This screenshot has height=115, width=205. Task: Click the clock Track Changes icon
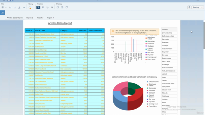pyautogui.click(x=47, y=7)
